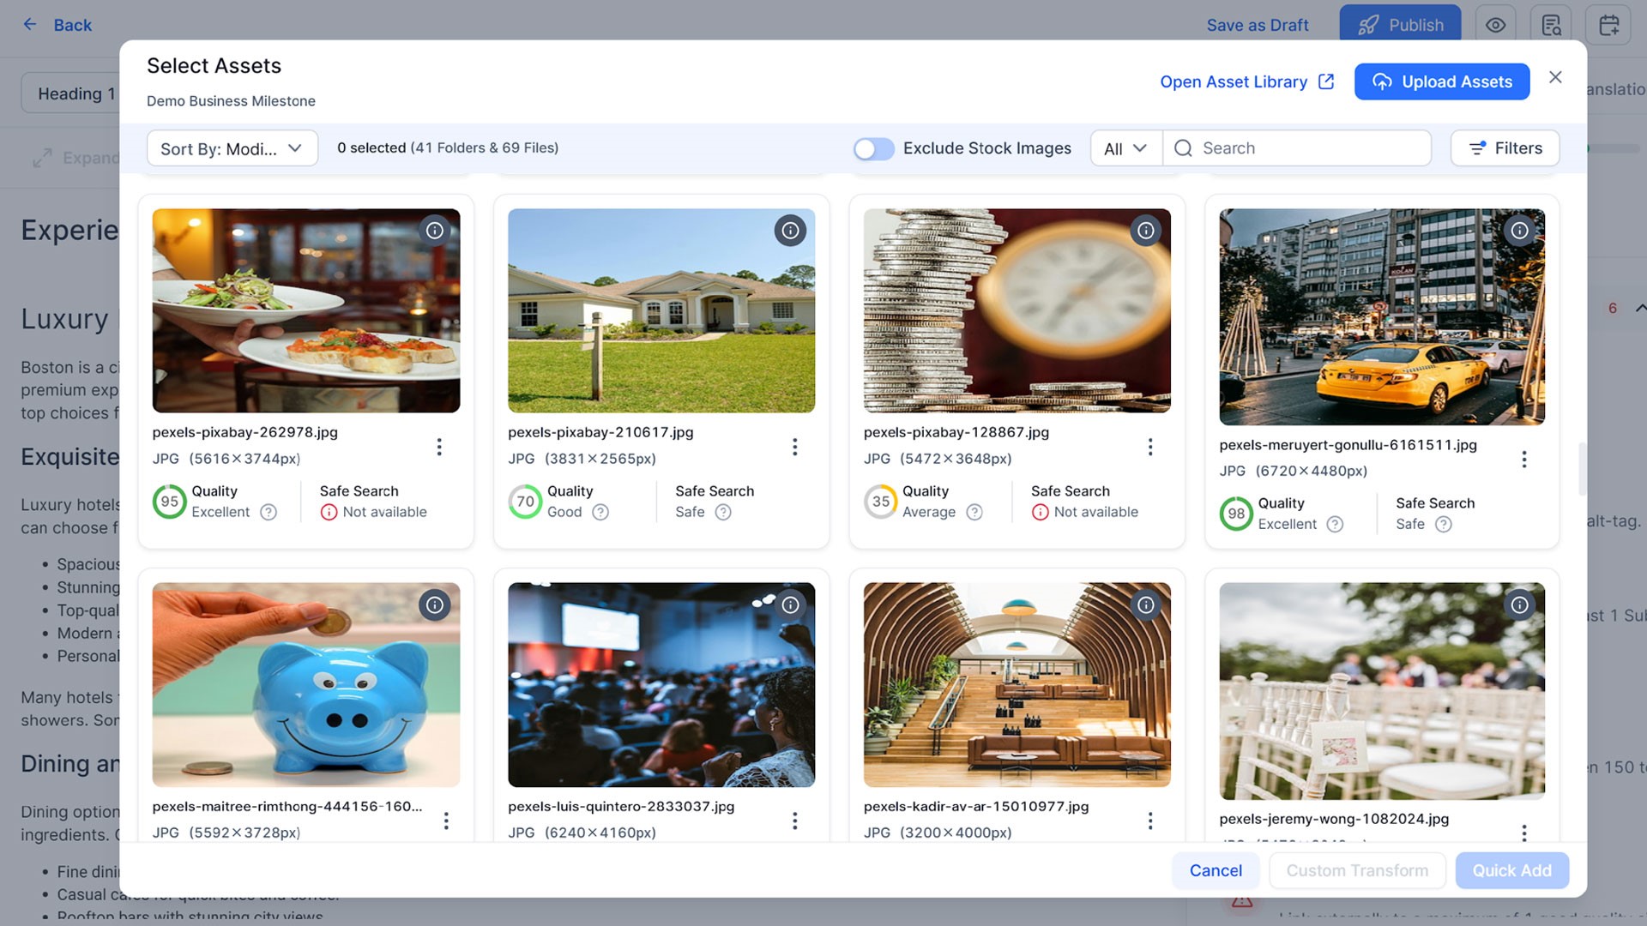1647x926 pixels.
Task: Click the Back arrow icon
Action: tap(30, 25)
